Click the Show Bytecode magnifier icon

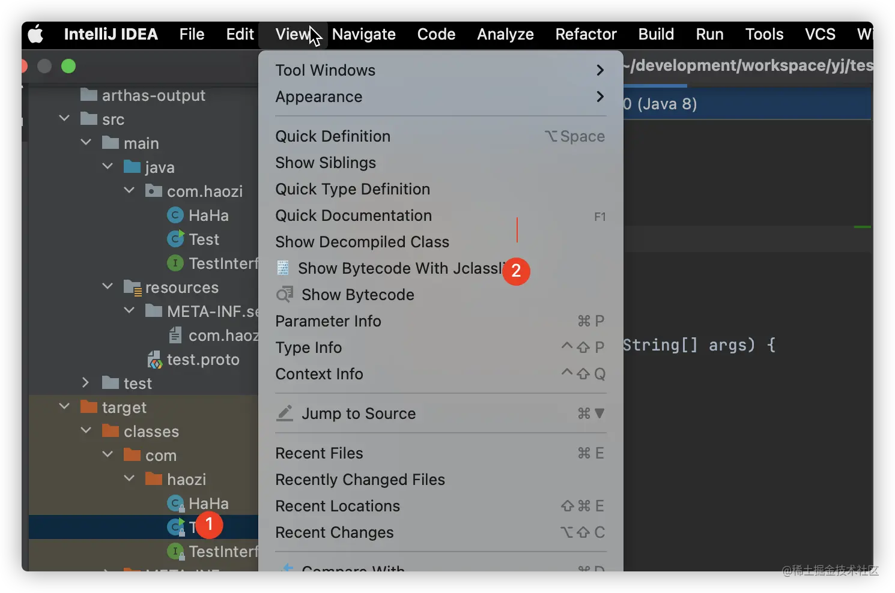284,295
